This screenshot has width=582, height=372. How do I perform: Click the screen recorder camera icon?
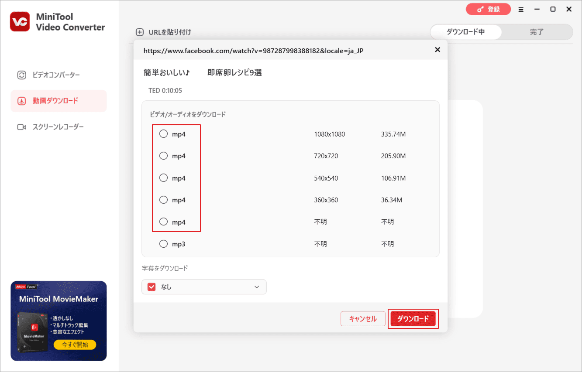pos(21,127)
